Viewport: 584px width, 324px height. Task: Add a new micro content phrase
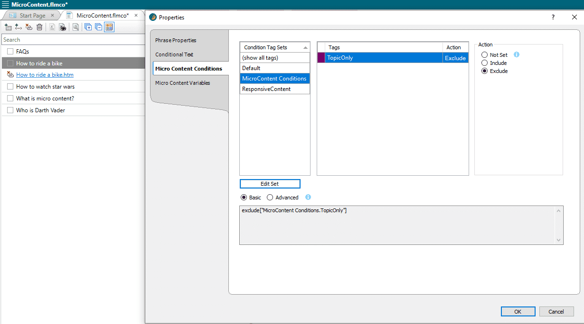tap(8, 27)
